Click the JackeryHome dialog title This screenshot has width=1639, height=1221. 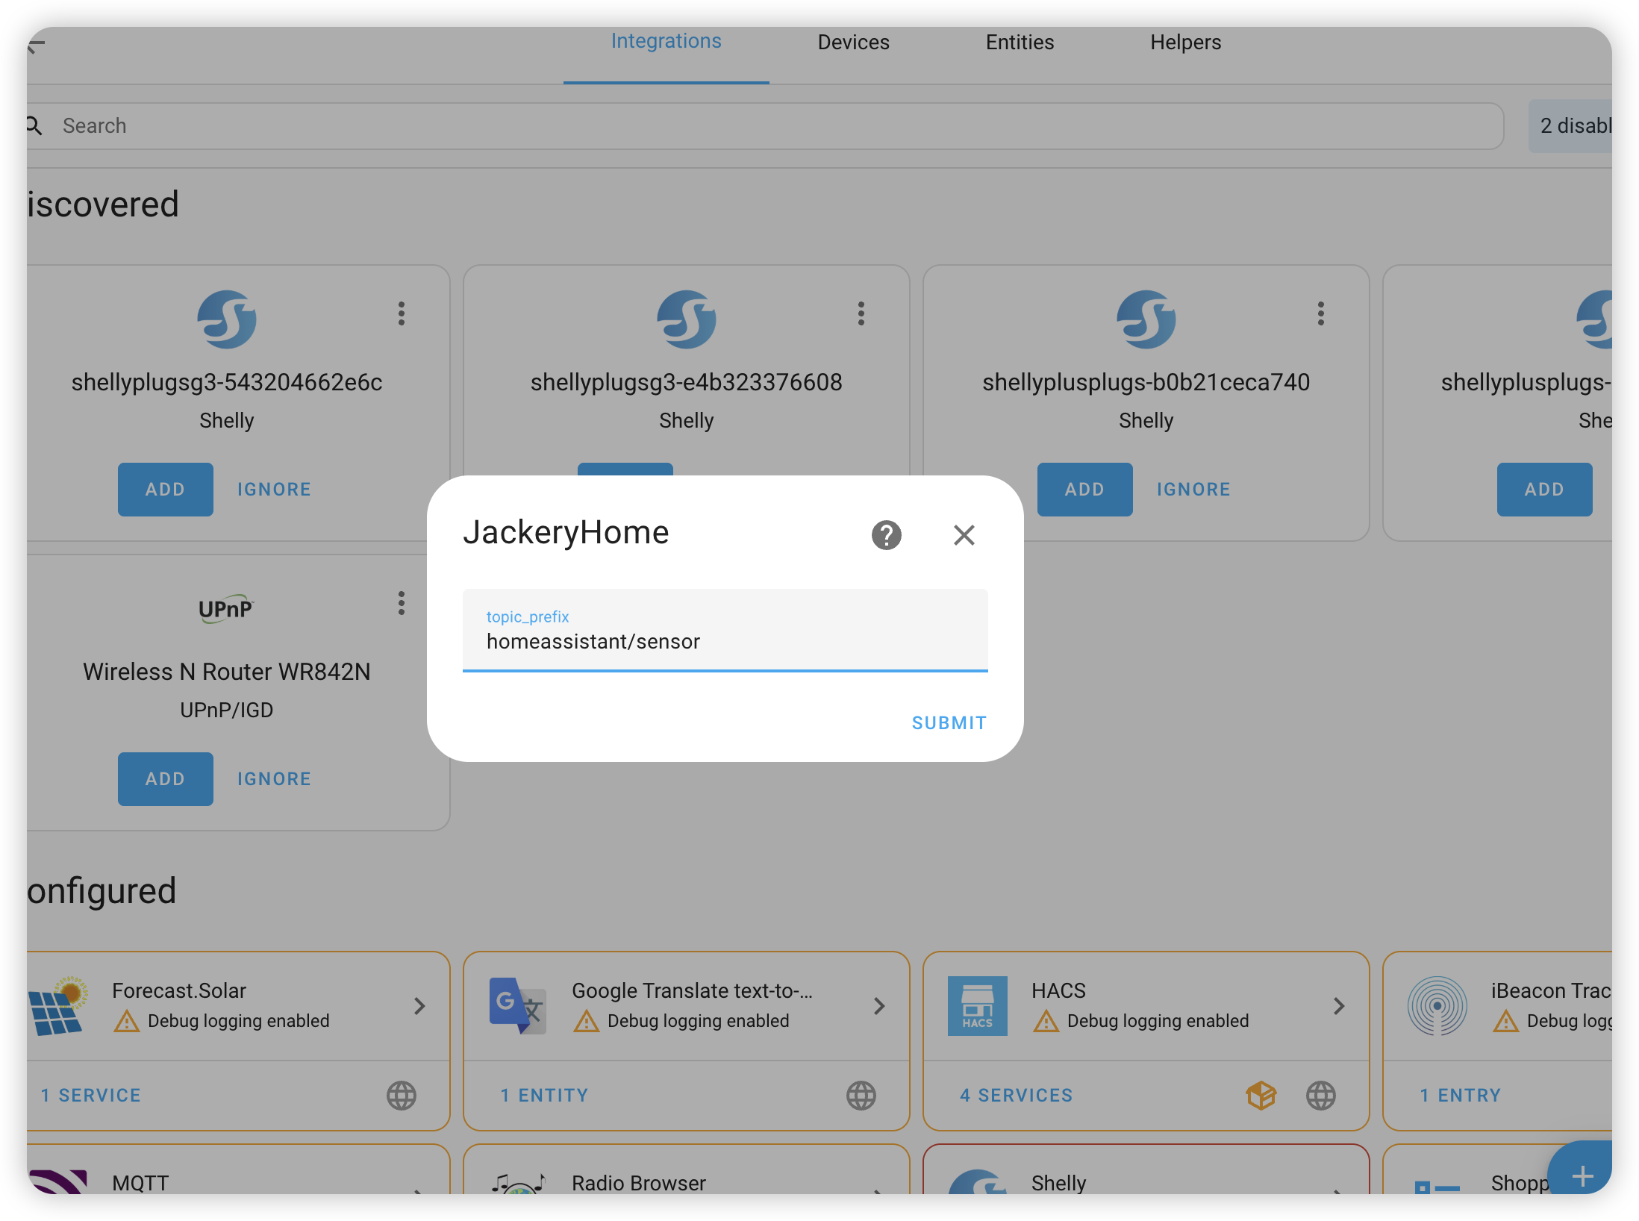click(x=566, y=532)
